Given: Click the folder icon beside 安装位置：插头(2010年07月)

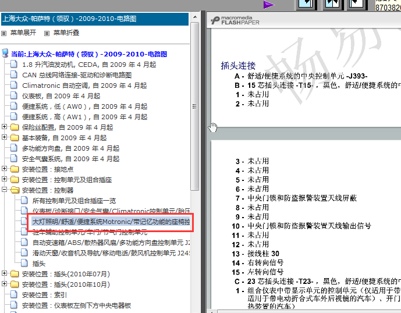Looking at the screenshot, I should click(x=15, y=274).
